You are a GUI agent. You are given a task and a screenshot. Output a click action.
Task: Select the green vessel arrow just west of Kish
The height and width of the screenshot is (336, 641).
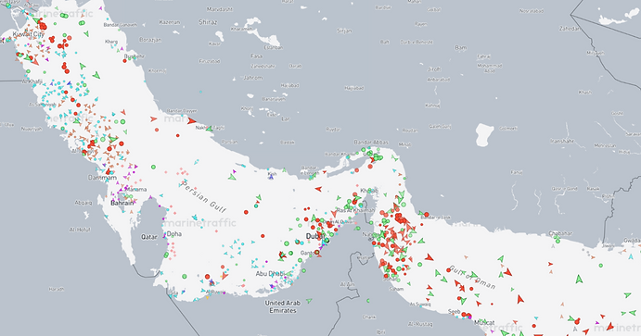(x=232, y=177)
